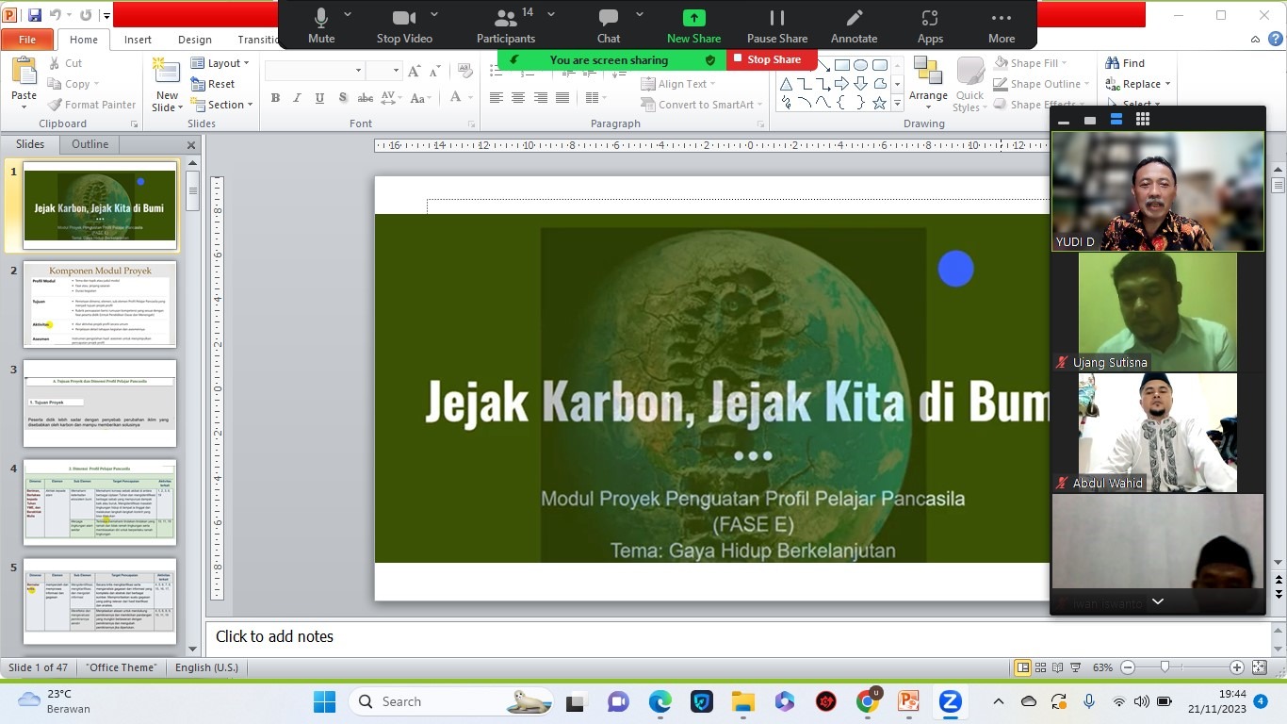Click the zoom slider handle in status bar
The width and height of the screenshot is (1287, 724).
pyautogui.click(x=1165, y=667)
